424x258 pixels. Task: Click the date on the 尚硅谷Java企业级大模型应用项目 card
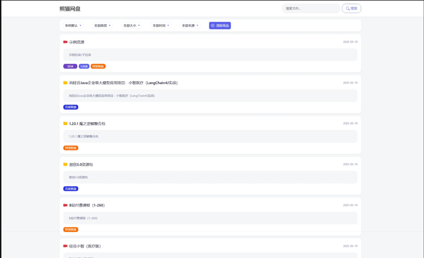tap(350, 83)
